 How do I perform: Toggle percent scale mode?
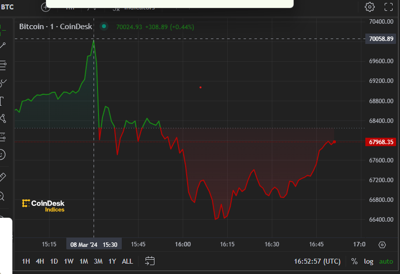coord(354,261)
